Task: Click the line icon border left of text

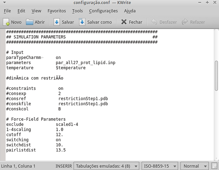Action: tap(3, 95)
